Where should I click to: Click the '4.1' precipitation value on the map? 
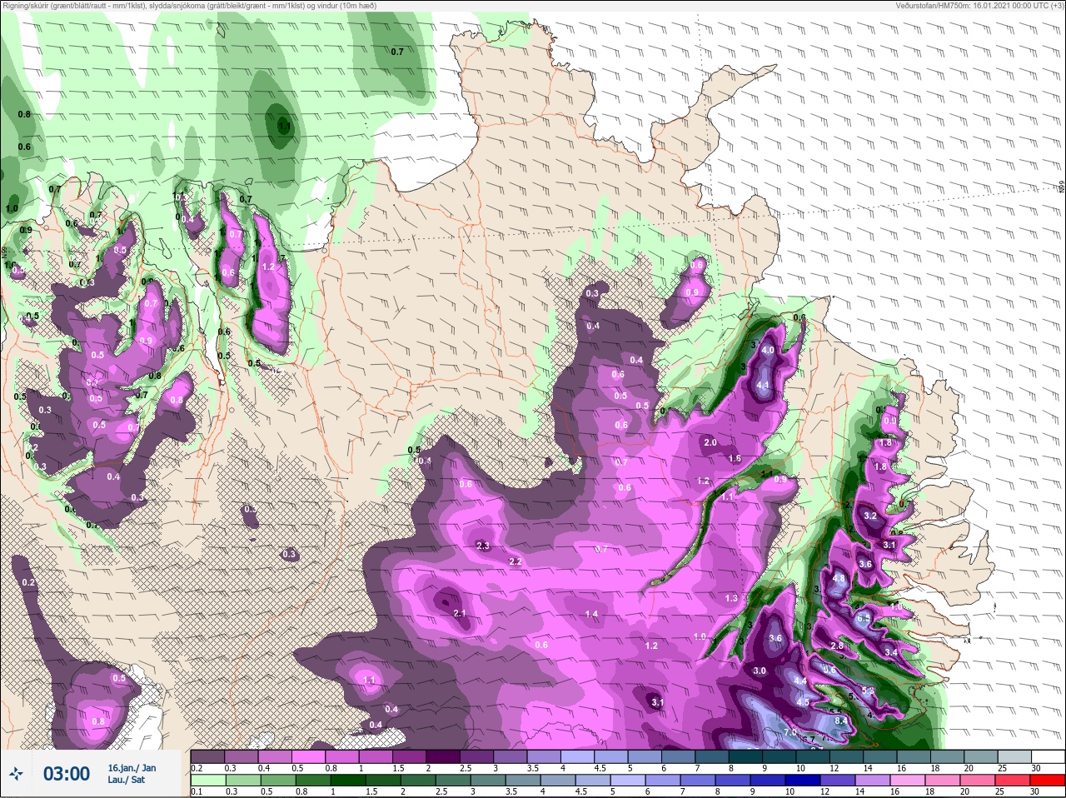point(763,385)
